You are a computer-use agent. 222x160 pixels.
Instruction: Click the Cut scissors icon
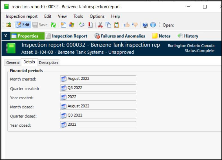(100, 25)
